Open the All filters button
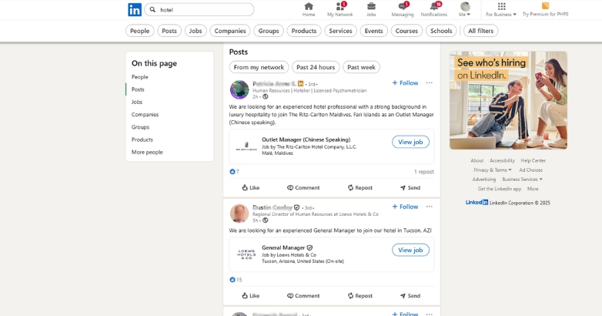This screenshot has height=316, width=602. click(480, 31)
